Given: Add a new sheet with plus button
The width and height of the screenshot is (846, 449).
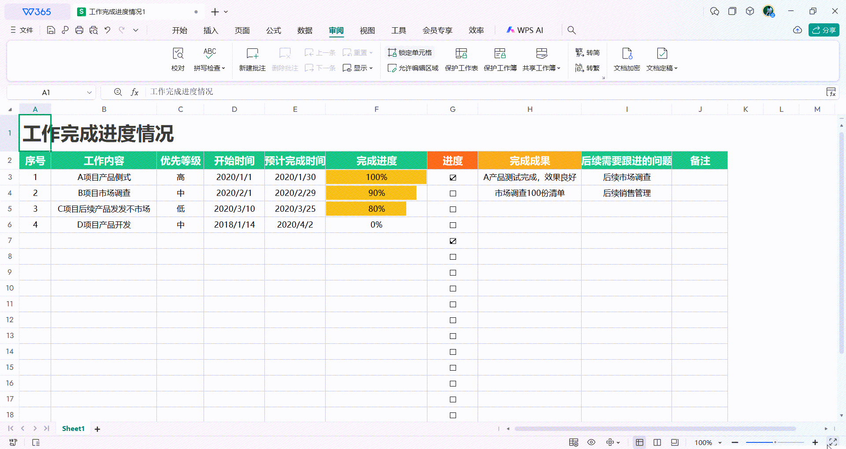Looking at the screenshot, I should pos(97,429).
